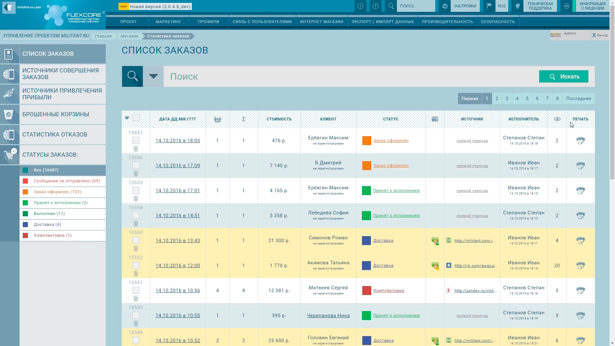The height and width of the screenshot is (346, 615).
Task: Check the box for order 15550
Action: tap(136, 315)
